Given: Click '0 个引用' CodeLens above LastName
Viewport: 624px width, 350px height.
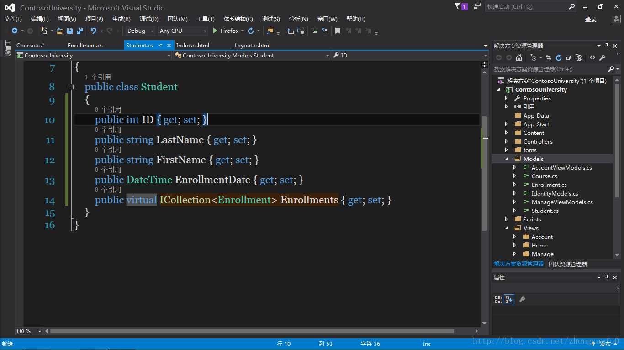Looking at the screenshot, I should tap(108, 129).
